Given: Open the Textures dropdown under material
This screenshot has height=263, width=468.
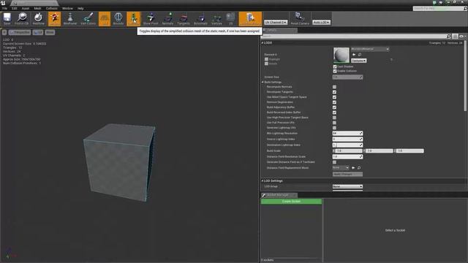Looking at the screenshot, I should point(358,61).
